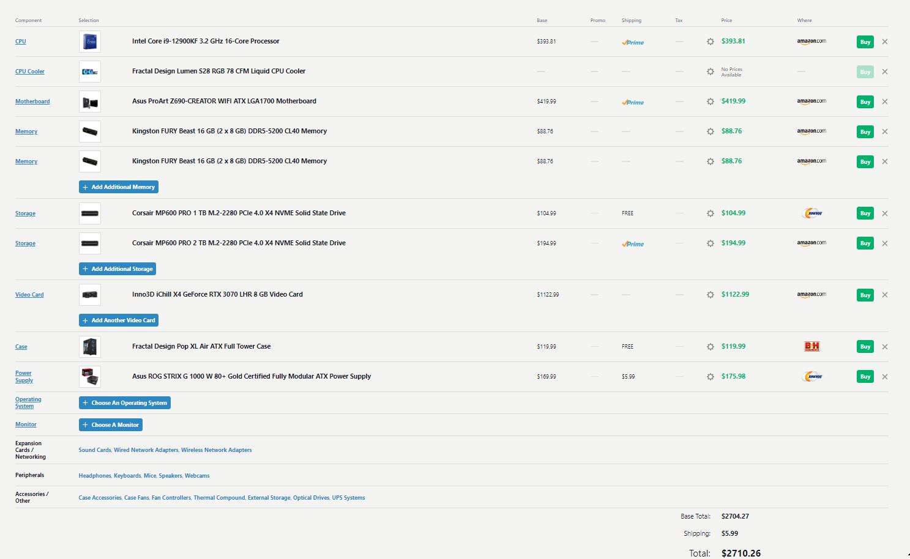Viewport: 910px width, 559px height.
Task: Buy the Intel Core i9-12900KF processor
Action: point(865,42)
